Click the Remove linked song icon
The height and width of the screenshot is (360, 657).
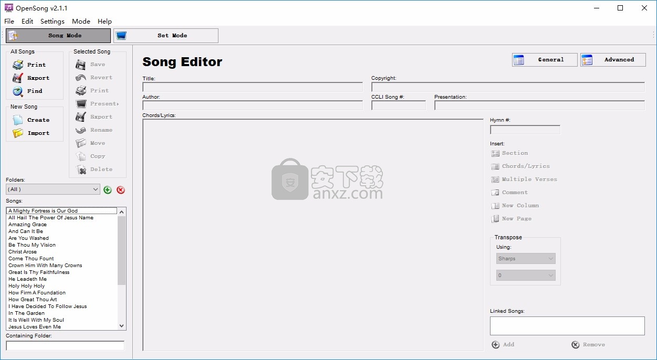576,345
